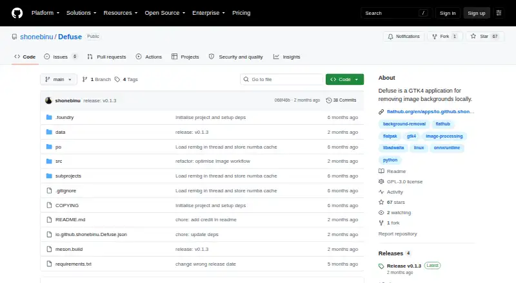Open the Insights tab

(x=286, y=57)
